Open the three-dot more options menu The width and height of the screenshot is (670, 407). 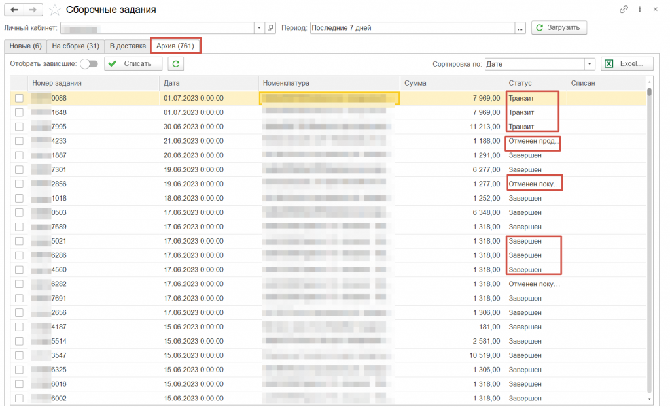(x=639, y=10)
